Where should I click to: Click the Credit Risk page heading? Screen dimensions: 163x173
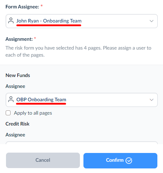[x=18, y=124]
